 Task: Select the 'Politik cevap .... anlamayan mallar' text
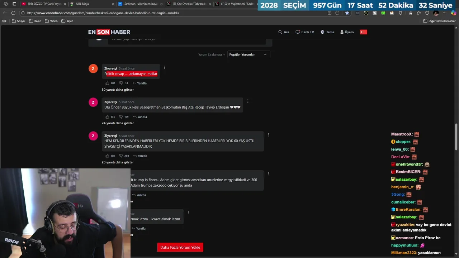(131, 74)
